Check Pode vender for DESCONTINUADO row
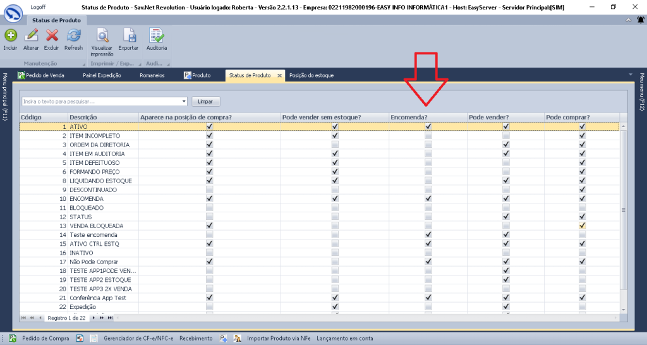647x345 pixels. coord(505,190)
